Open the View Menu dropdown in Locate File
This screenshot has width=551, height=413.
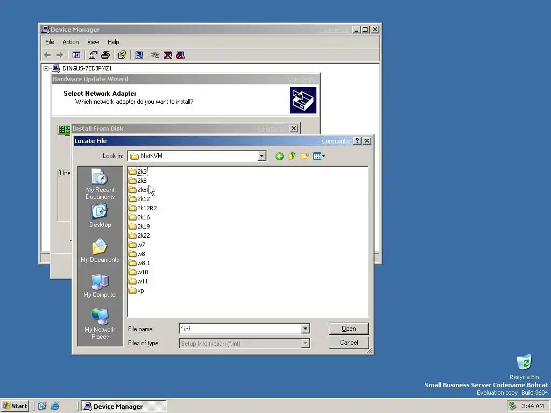[x=319, y=156]
